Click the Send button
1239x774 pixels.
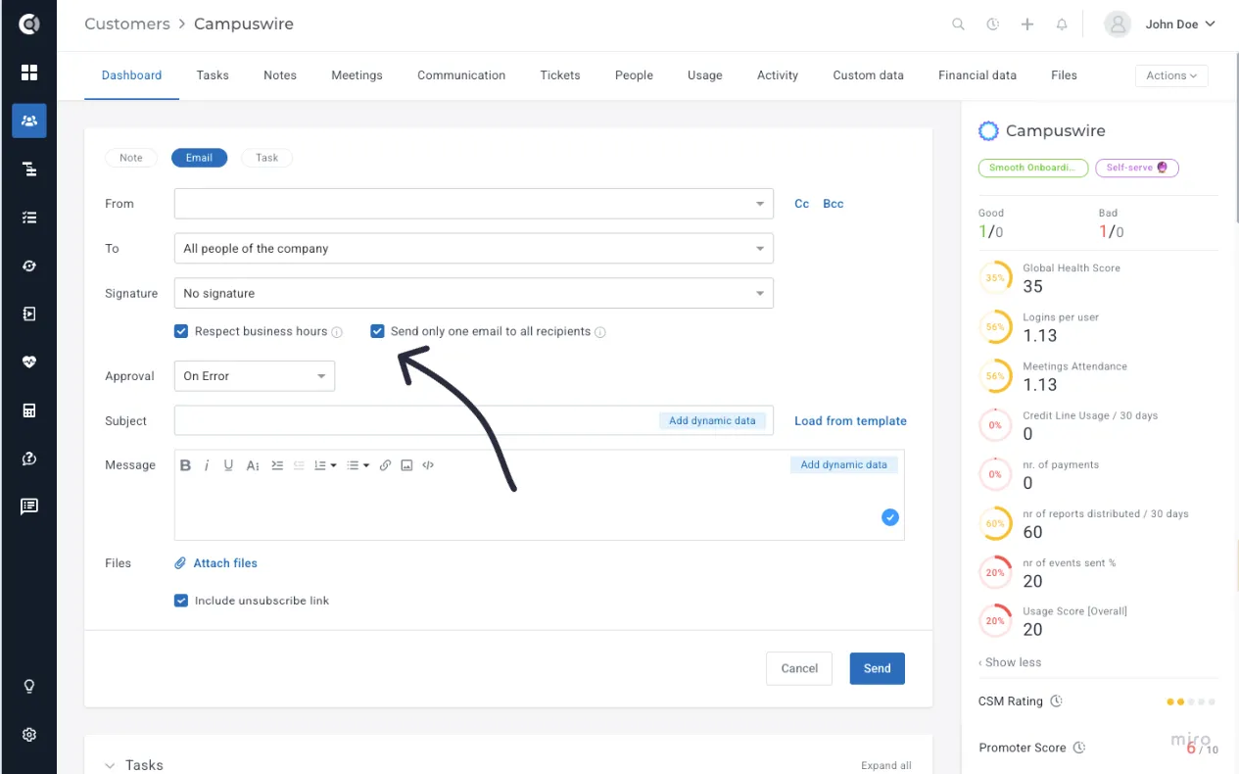878,668
